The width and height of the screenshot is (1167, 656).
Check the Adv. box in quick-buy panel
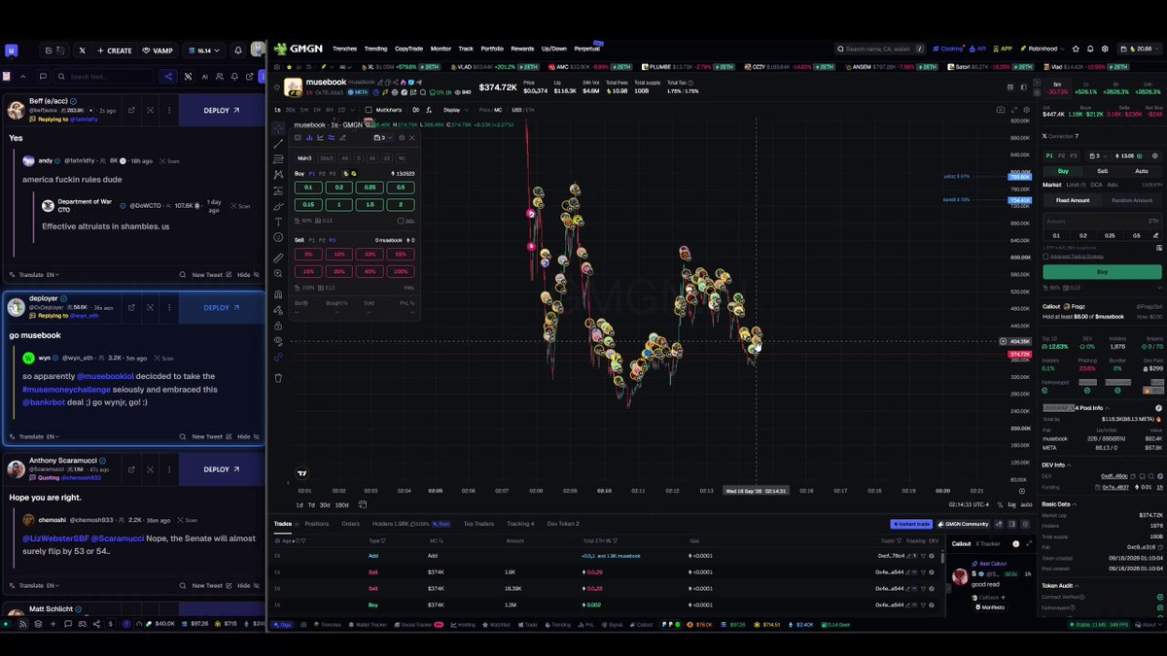[401, 221]
